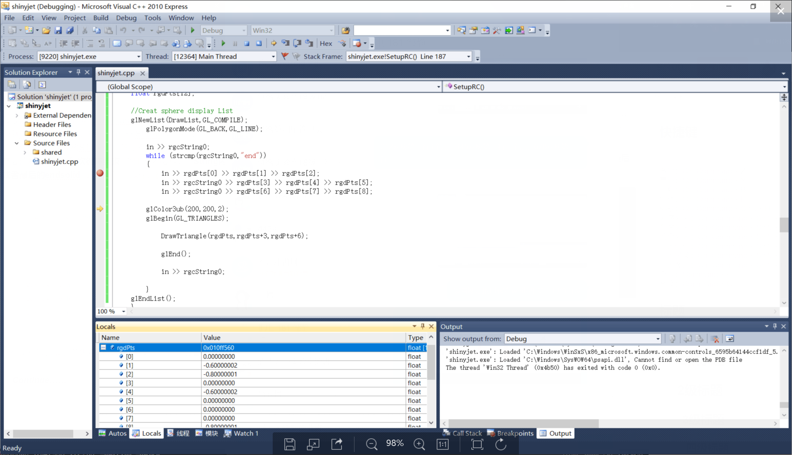Open the Breakpoints window toolbar icon

(357, 43)
